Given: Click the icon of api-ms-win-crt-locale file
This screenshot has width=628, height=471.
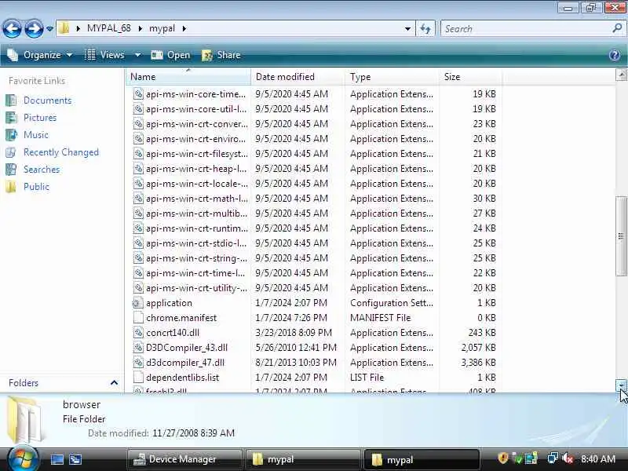Looking at the screenshot, I should [x=138, y=184].
